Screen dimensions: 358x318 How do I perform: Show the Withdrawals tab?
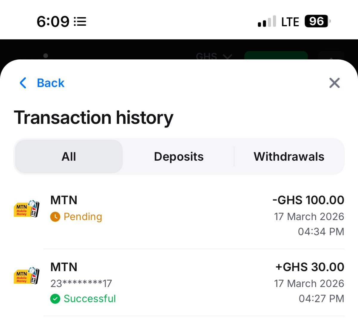tap(289, 156)
